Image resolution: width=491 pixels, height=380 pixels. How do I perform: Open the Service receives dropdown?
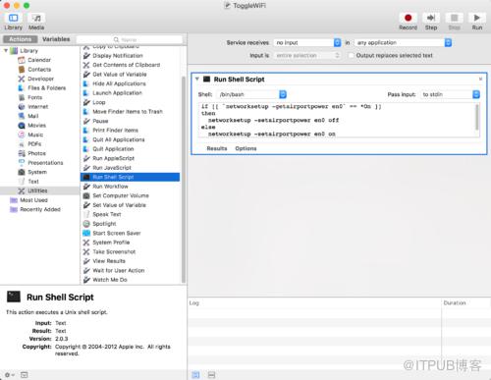(x=307, y=42)
